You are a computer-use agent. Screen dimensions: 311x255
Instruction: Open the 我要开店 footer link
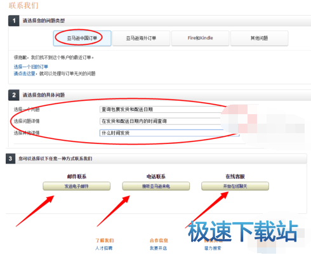coord(158,248)
